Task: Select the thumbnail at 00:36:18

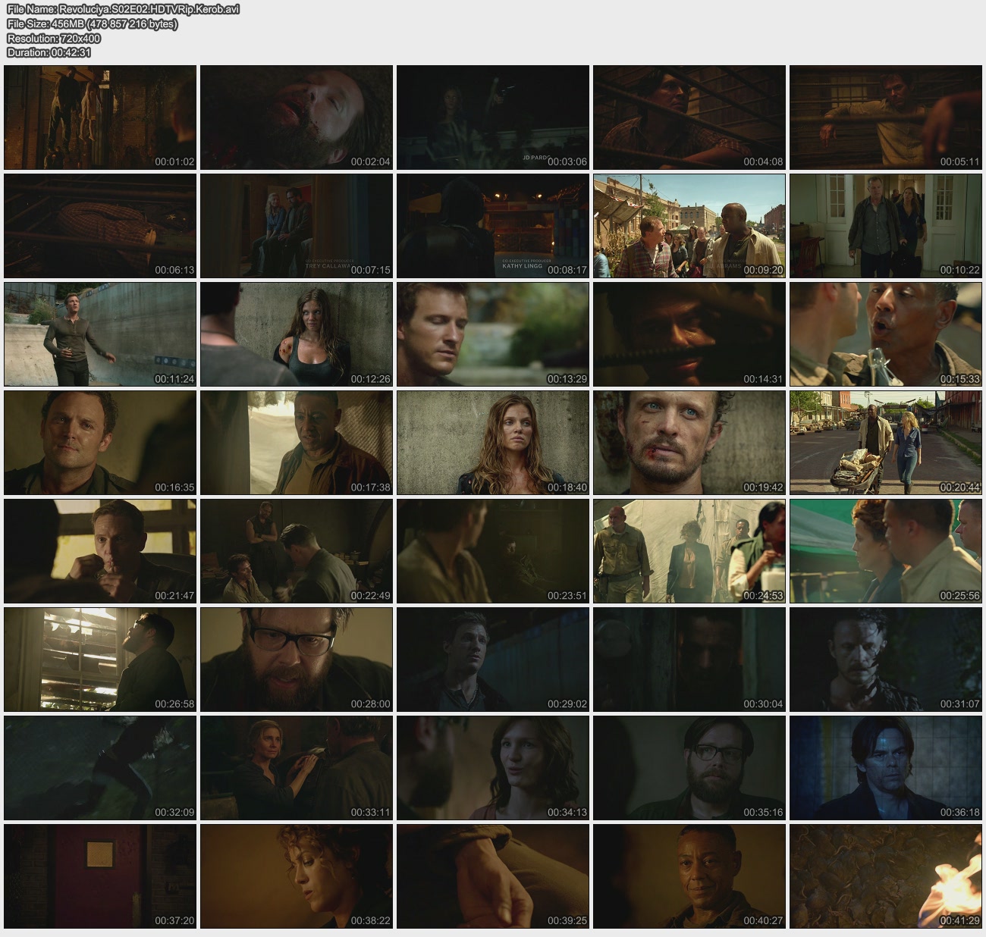Action: click(885, 768)
